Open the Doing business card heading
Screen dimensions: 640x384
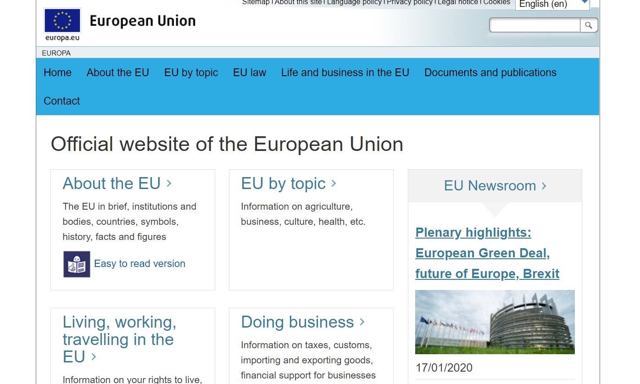tap(303, 322)
